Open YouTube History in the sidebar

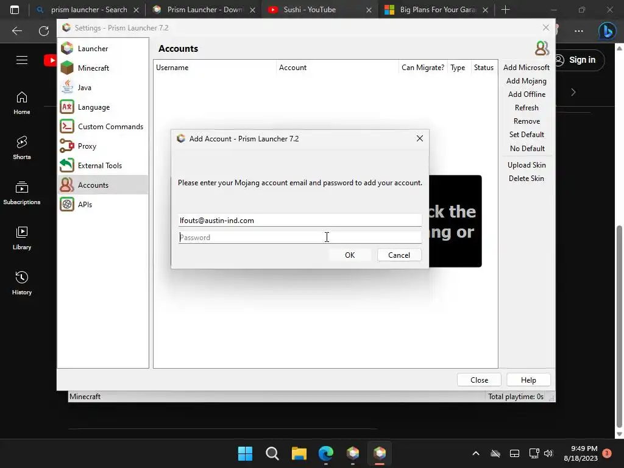pyautogui.click(x=22, y=283)
